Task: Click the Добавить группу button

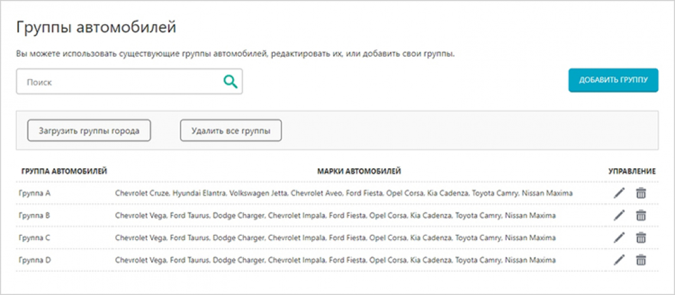Action: 613,80
